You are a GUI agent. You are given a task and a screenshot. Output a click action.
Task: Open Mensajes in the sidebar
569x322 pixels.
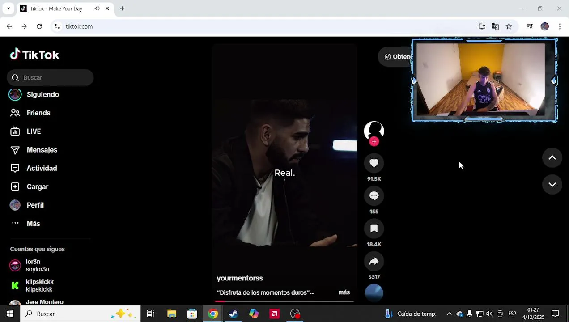pyautogui.click(x=34, y=150)
